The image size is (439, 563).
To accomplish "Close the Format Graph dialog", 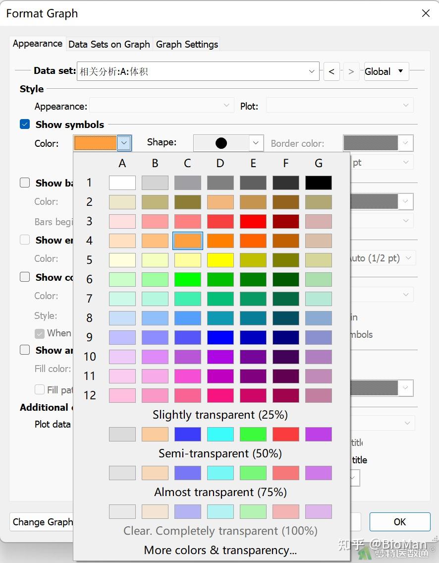I will [x=426, y=13].
